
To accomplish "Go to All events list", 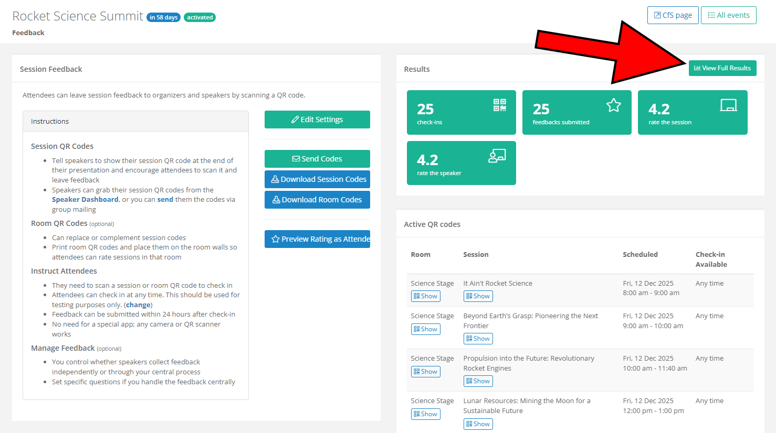I will click(728, 15).
